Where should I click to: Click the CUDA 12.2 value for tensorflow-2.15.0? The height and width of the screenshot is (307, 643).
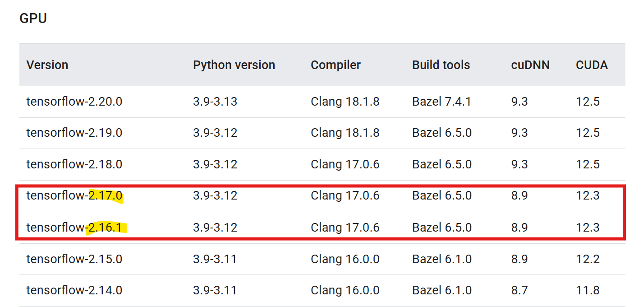[x=588, y=259]
